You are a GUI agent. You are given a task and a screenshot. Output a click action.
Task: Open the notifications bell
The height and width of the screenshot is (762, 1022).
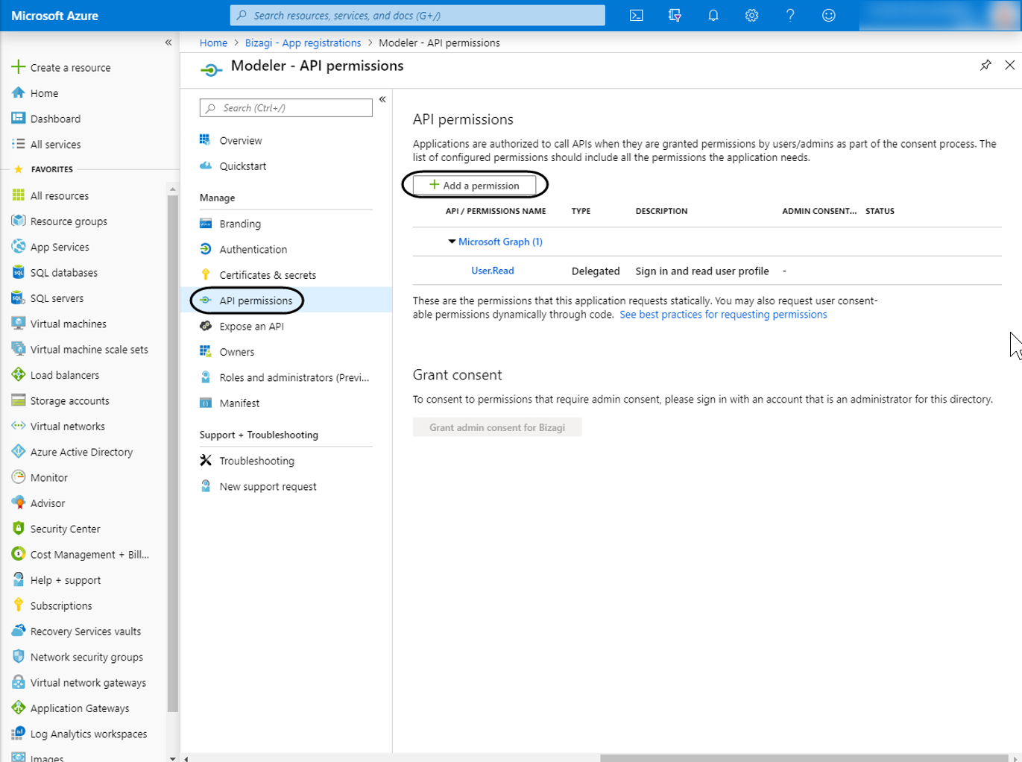713,15
